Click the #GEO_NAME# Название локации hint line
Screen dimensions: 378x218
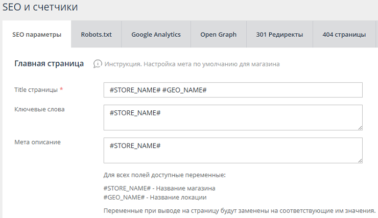pyautogui.click(x=155, y=197)
